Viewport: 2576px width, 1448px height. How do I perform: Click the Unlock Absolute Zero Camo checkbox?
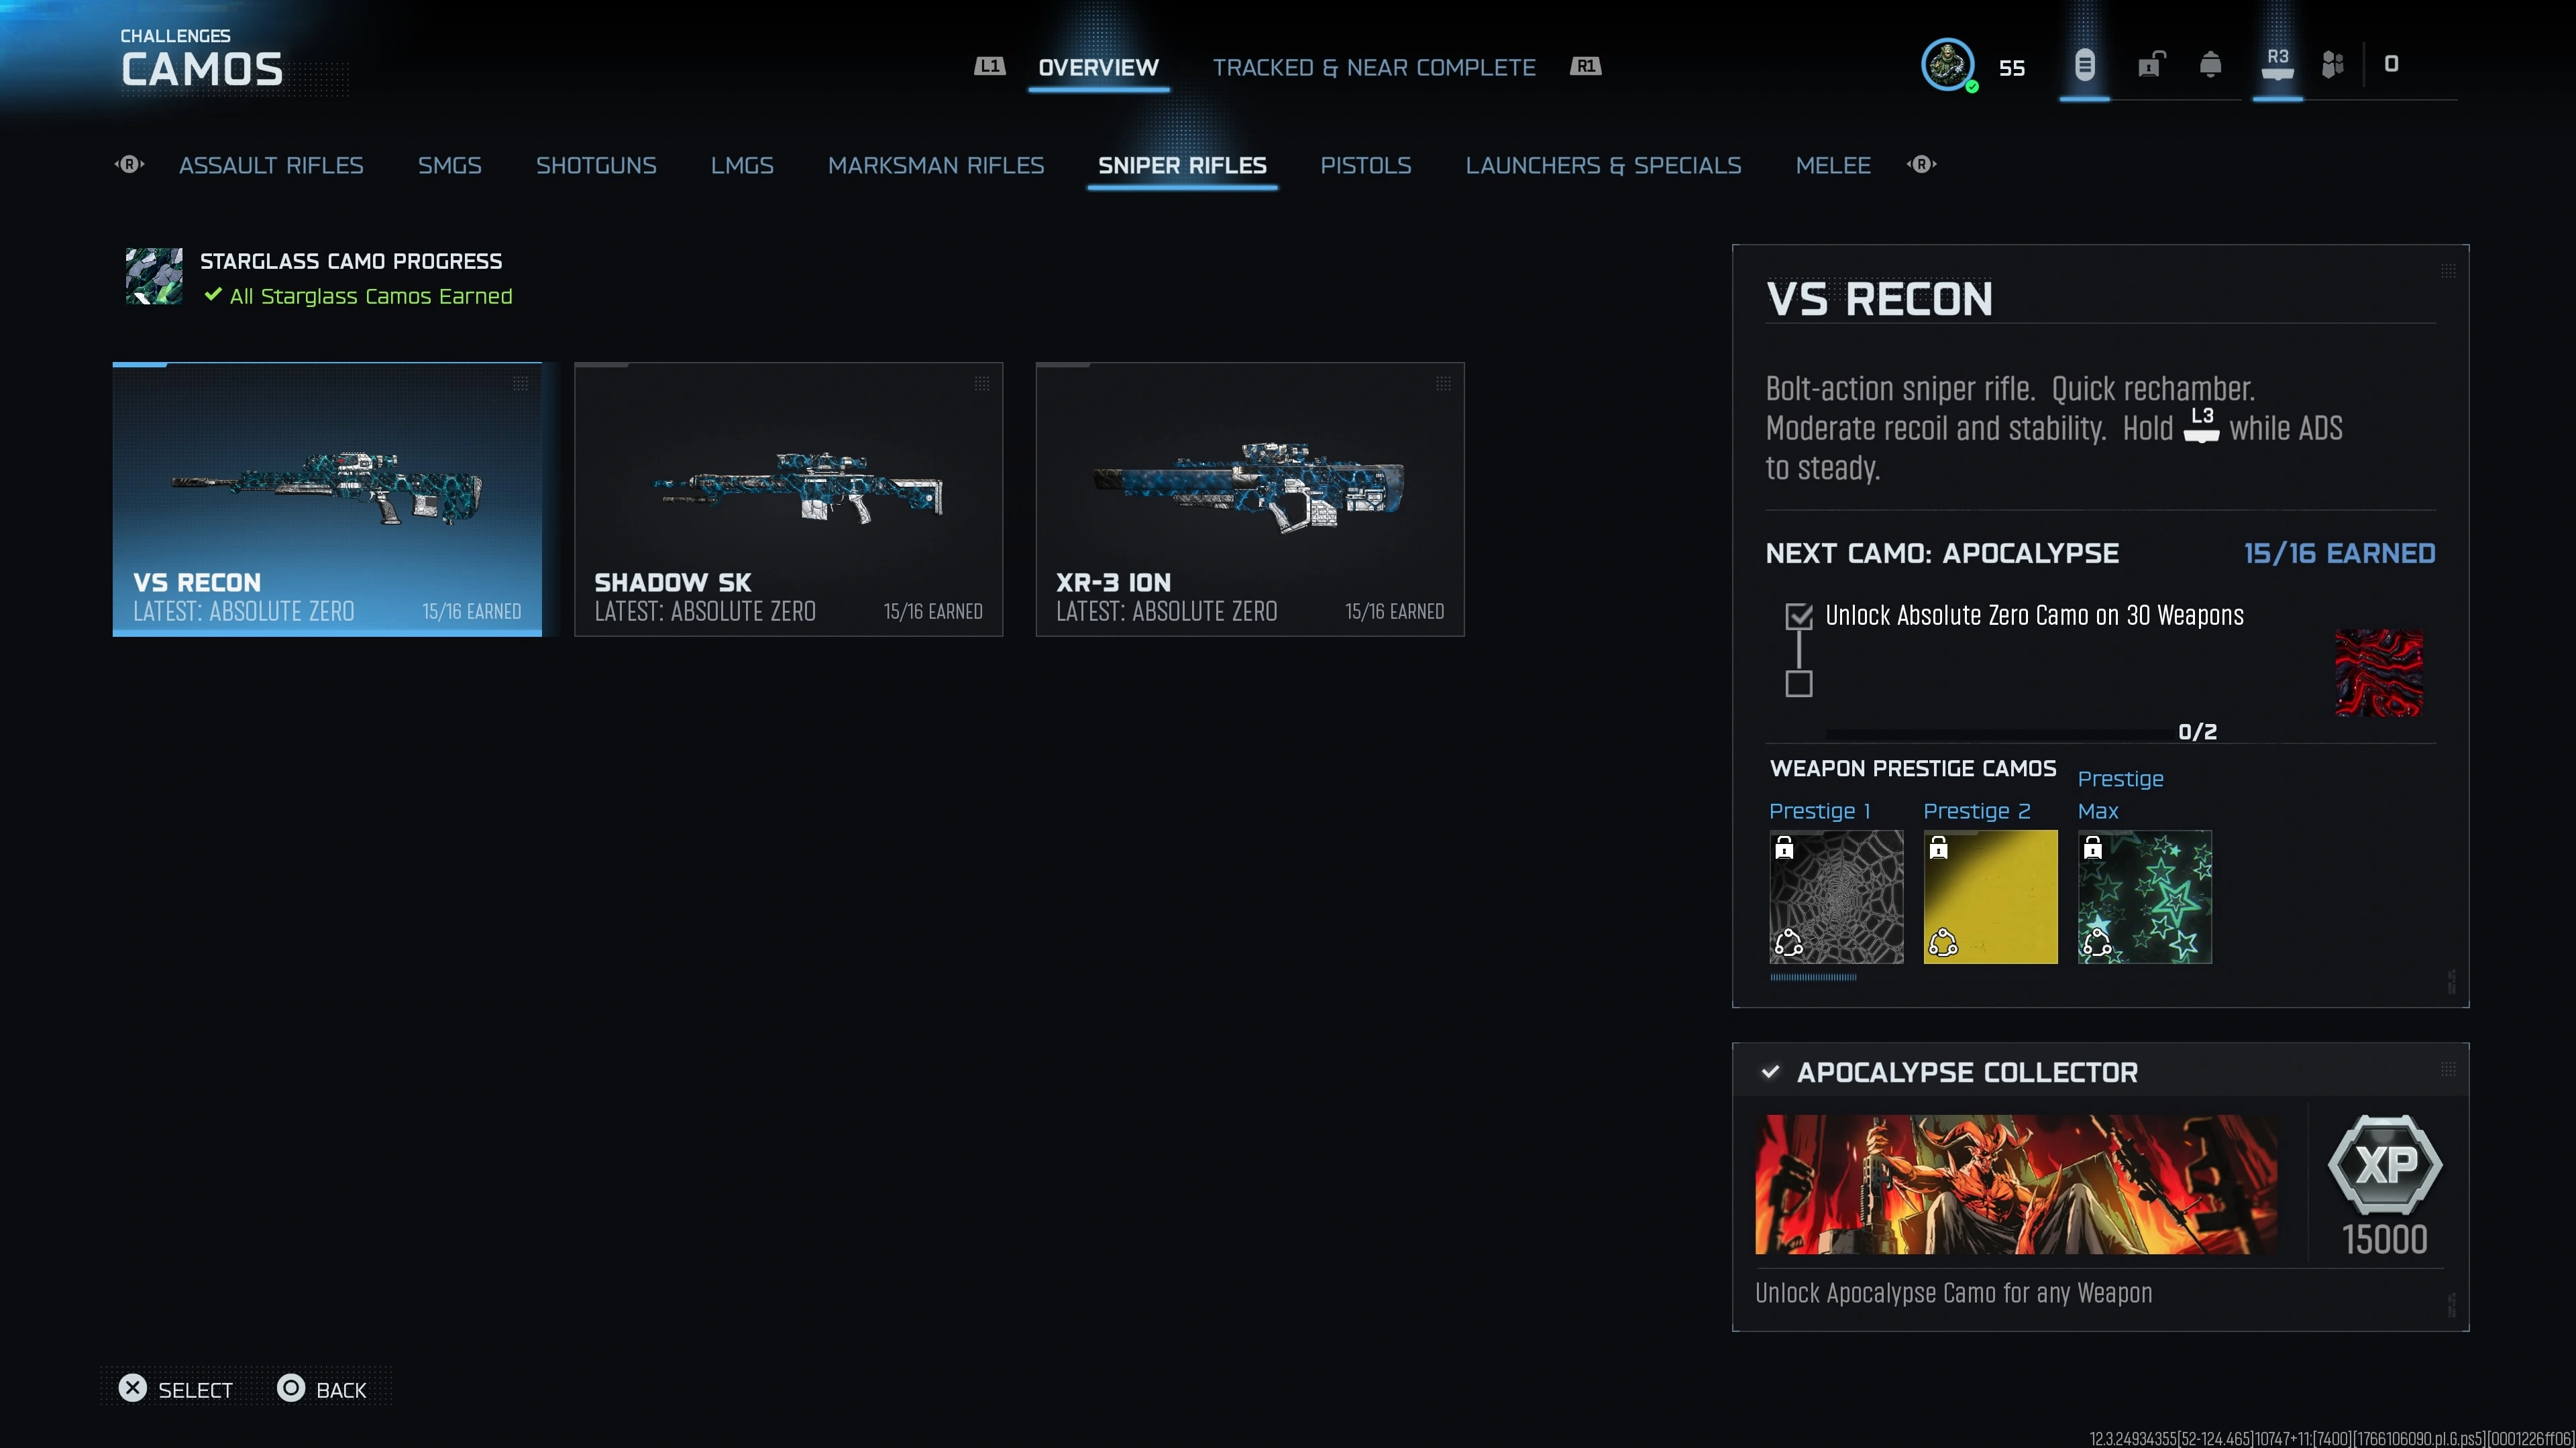click(x=1800, y=617)
